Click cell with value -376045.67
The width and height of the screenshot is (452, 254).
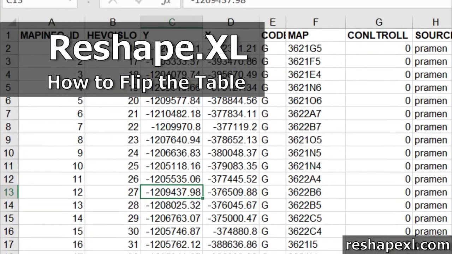(231, 205)
